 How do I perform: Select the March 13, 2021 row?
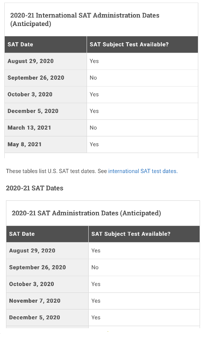click(101, 128)
